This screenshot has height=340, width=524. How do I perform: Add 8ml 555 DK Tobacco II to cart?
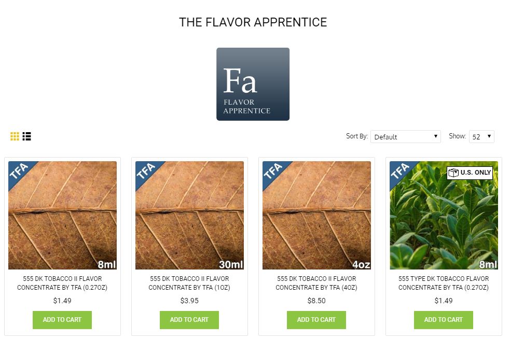pos(62,320)
